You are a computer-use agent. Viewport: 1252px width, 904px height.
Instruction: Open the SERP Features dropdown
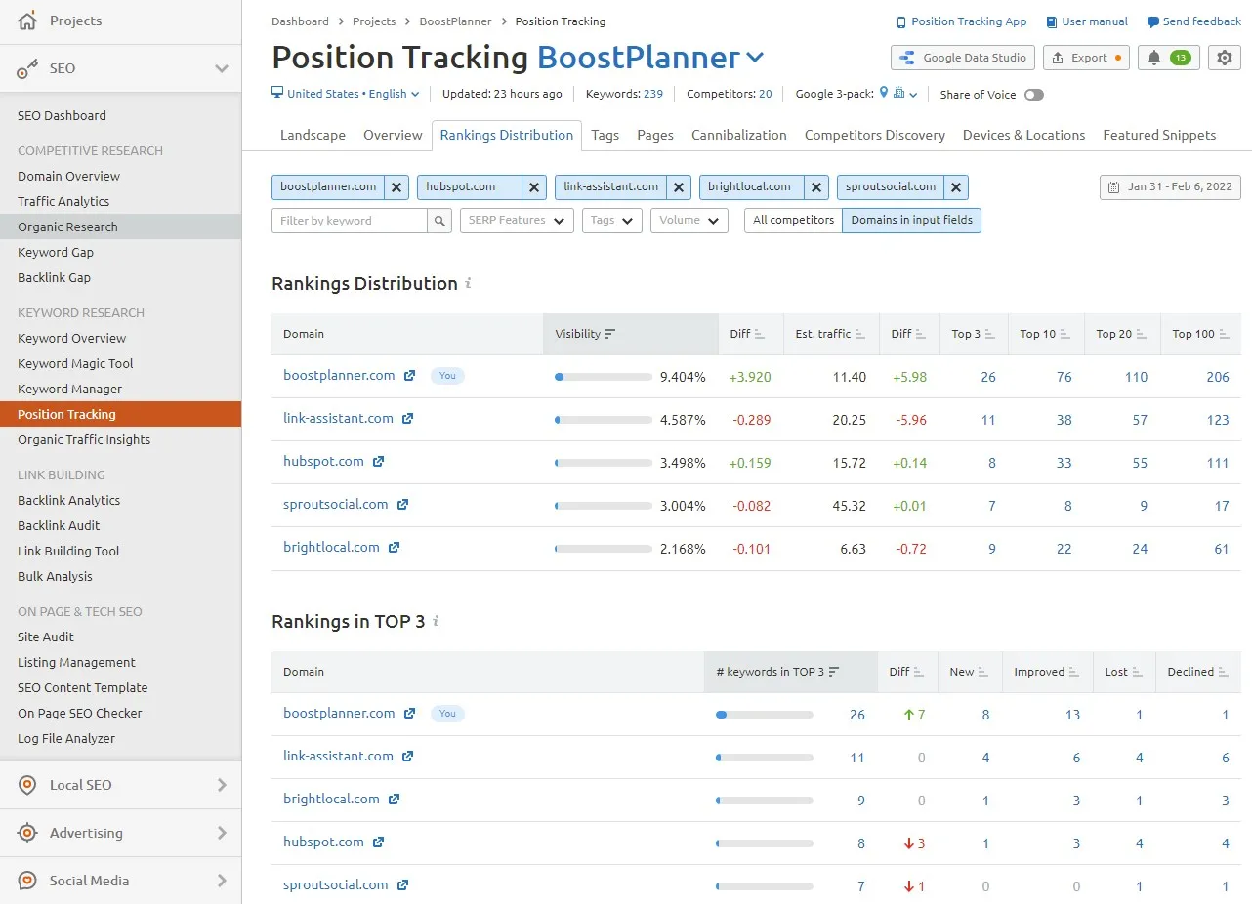coord(516,221)
